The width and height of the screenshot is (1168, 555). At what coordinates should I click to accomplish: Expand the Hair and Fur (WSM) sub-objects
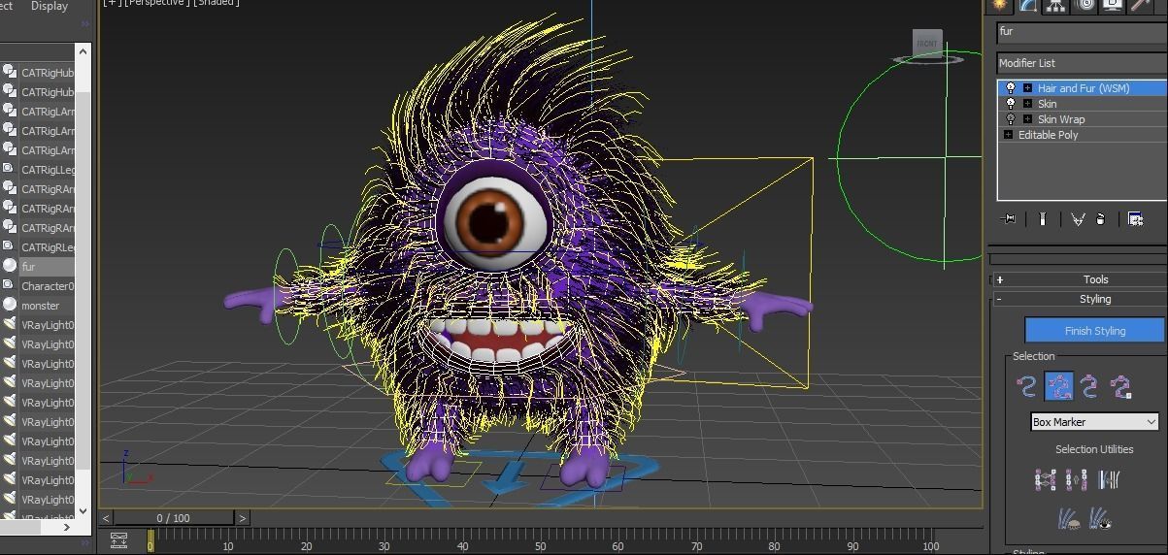click(x=1027, y=88)
